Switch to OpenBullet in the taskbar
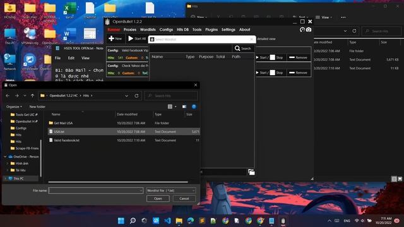 [x=283, y=221]
